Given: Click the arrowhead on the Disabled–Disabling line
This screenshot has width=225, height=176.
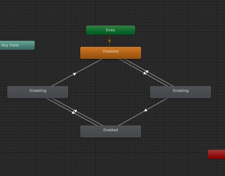Looking at the screenshot, I should click(75, 74).
